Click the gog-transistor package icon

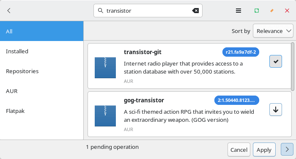pyautogui.click(x=105, y=116)
